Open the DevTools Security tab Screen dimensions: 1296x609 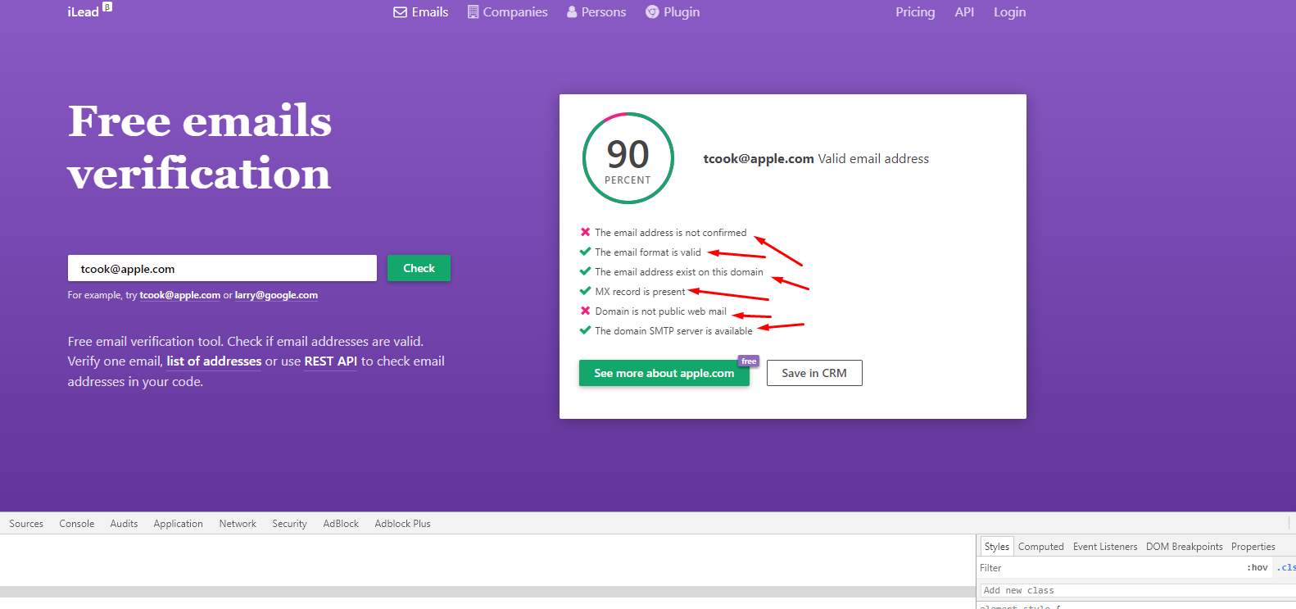click(x=289, y=524)
